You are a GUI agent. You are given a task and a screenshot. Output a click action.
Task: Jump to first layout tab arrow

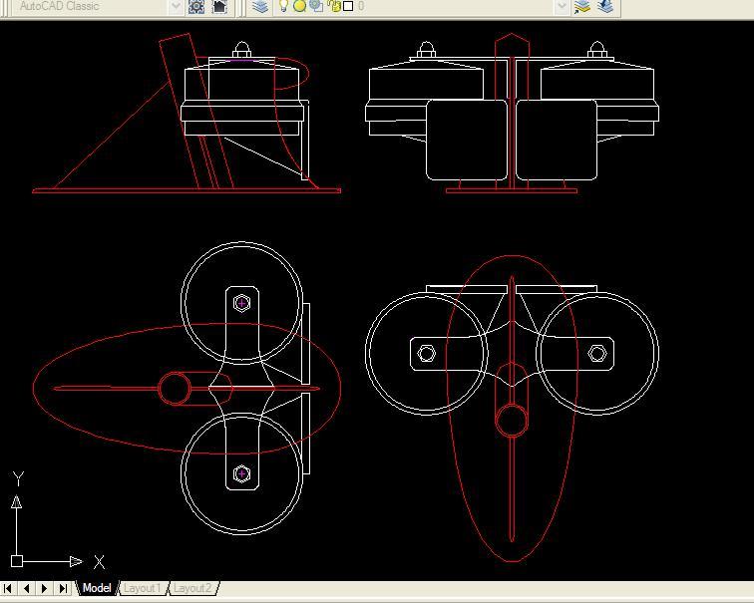point(9,588)
